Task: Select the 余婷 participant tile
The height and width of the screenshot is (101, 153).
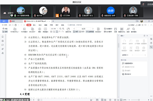Action: (111, 12)
